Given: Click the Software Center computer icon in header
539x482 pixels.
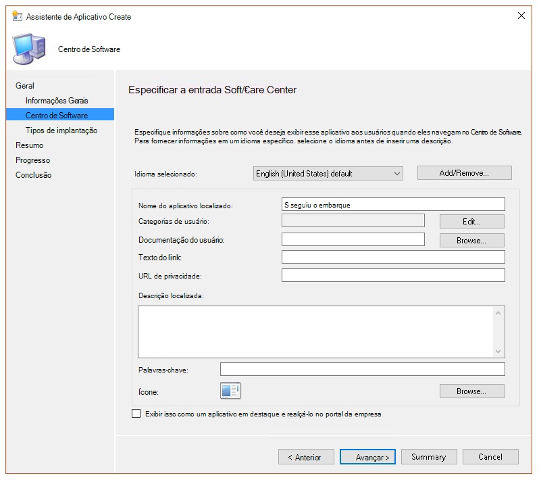Looking at the screenshot, I should tap(30, 48).
